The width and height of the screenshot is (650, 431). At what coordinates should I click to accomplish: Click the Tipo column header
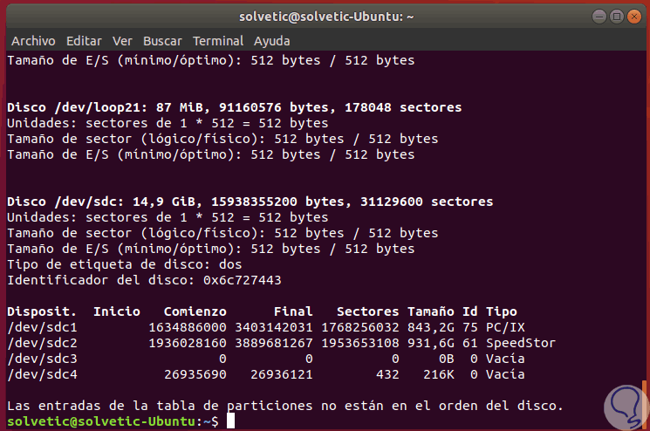tap(502, 311)
